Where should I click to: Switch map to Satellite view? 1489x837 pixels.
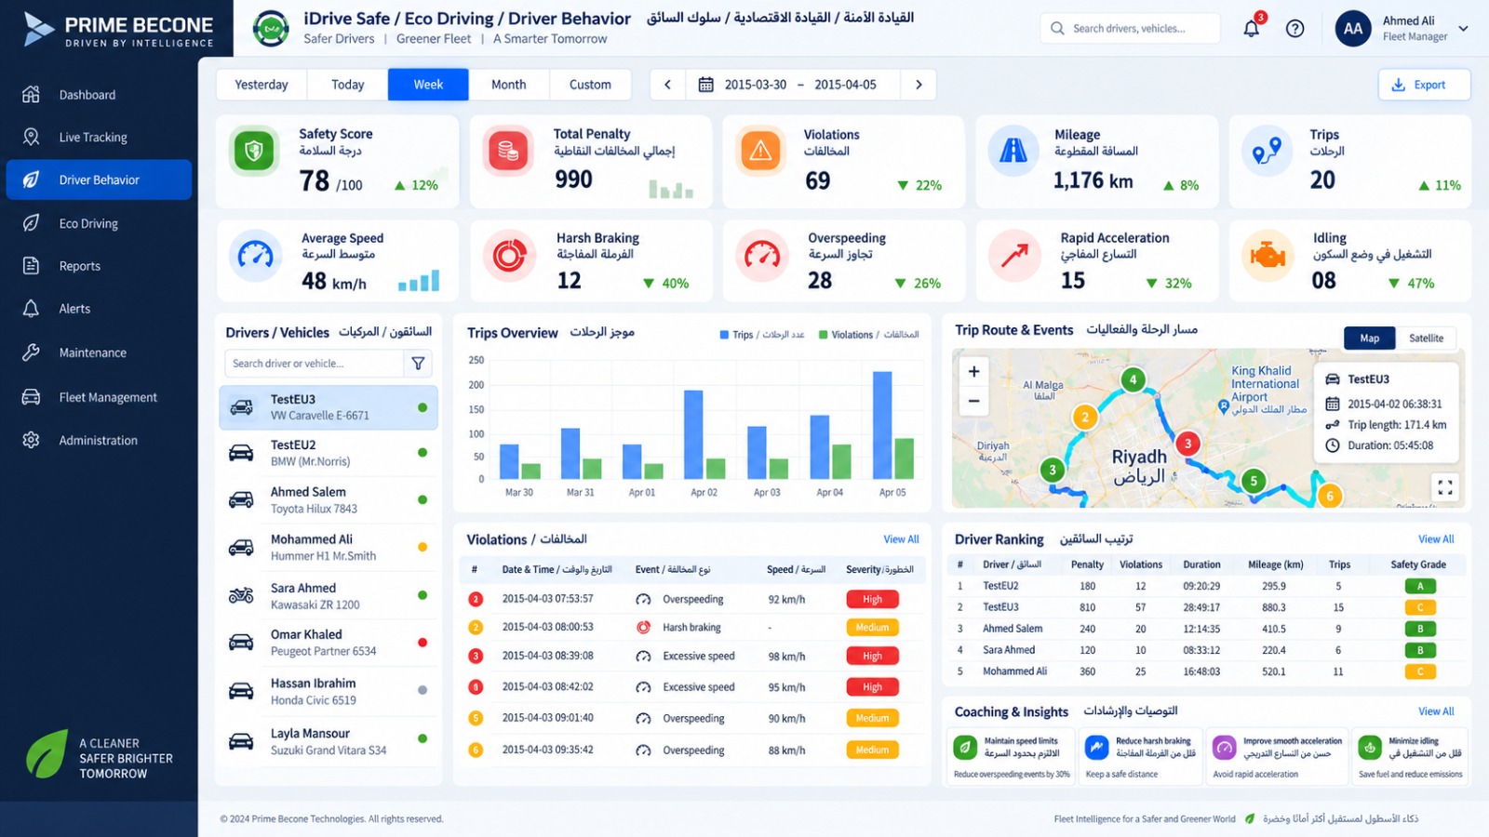pyautogui.click(x=1426, y=339)
